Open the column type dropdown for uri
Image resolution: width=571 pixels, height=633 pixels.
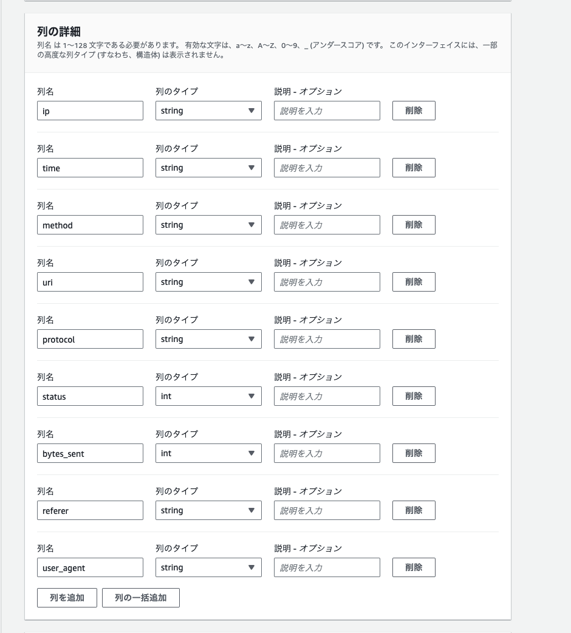pos(208,282)
